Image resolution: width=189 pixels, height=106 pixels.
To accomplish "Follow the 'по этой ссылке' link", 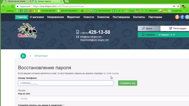I will tap(111, 73).
